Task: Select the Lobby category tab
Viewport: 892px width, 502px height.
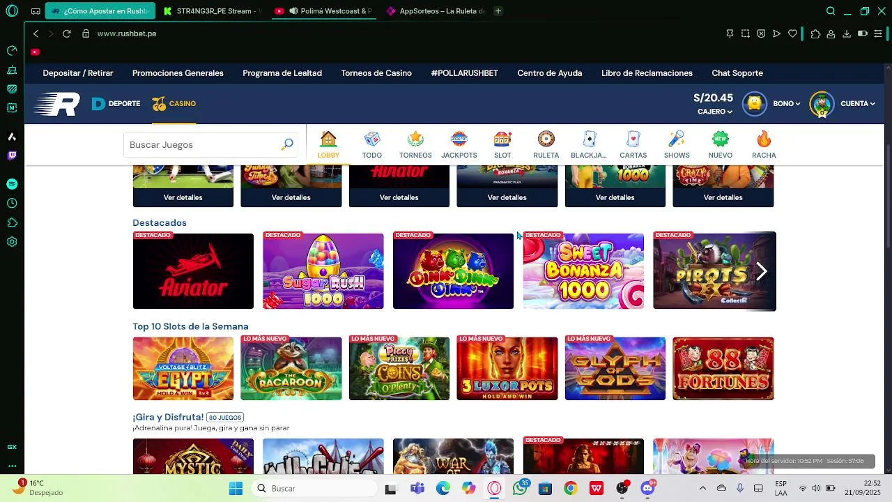Action: pos(328,144)
